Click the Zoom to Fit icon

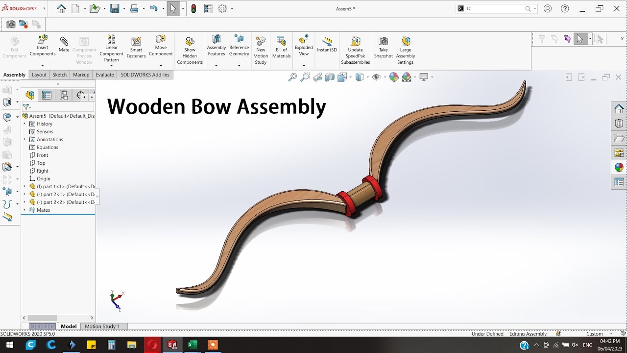tap(292, 77)
